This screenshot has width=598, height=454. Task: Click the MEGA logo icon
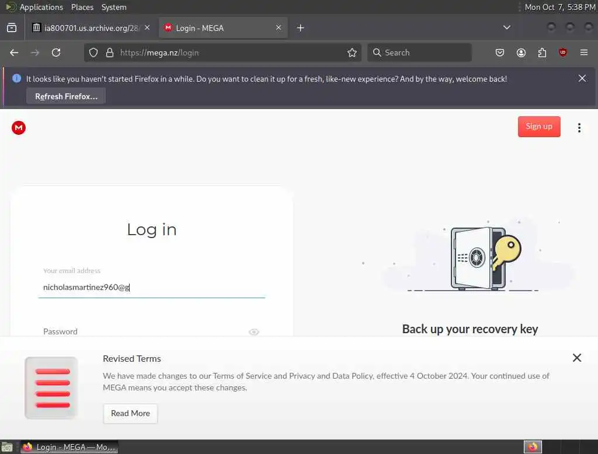[x=18, y=128]
